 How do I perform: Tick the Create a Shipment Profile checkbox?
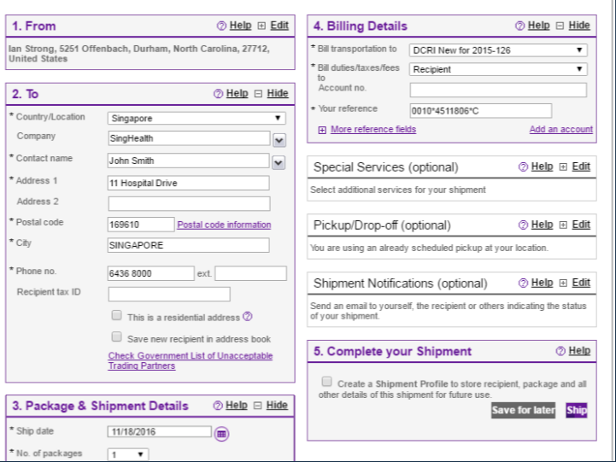tap(327, 382)
